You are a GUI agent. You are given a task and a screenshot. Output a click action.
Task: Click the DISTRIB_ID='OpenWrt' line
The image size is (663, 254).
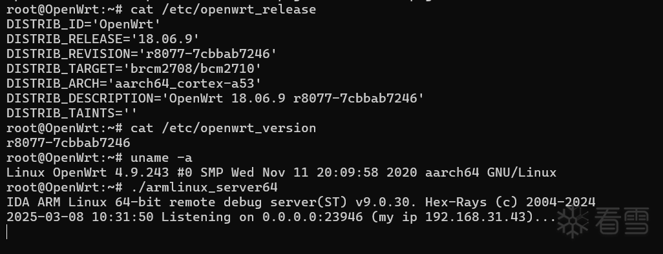(84, 24)
